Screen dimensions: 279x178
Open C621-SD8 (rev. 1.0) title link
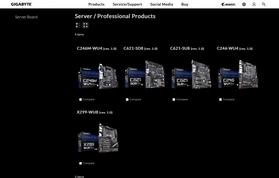140,48
